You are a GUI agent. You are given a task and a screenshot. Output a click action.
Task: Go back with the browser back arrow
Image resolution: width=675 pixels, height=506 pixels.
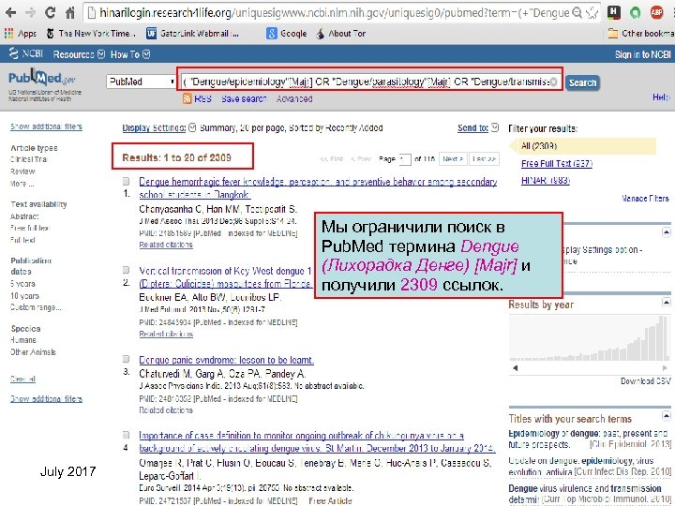(10, 12)
